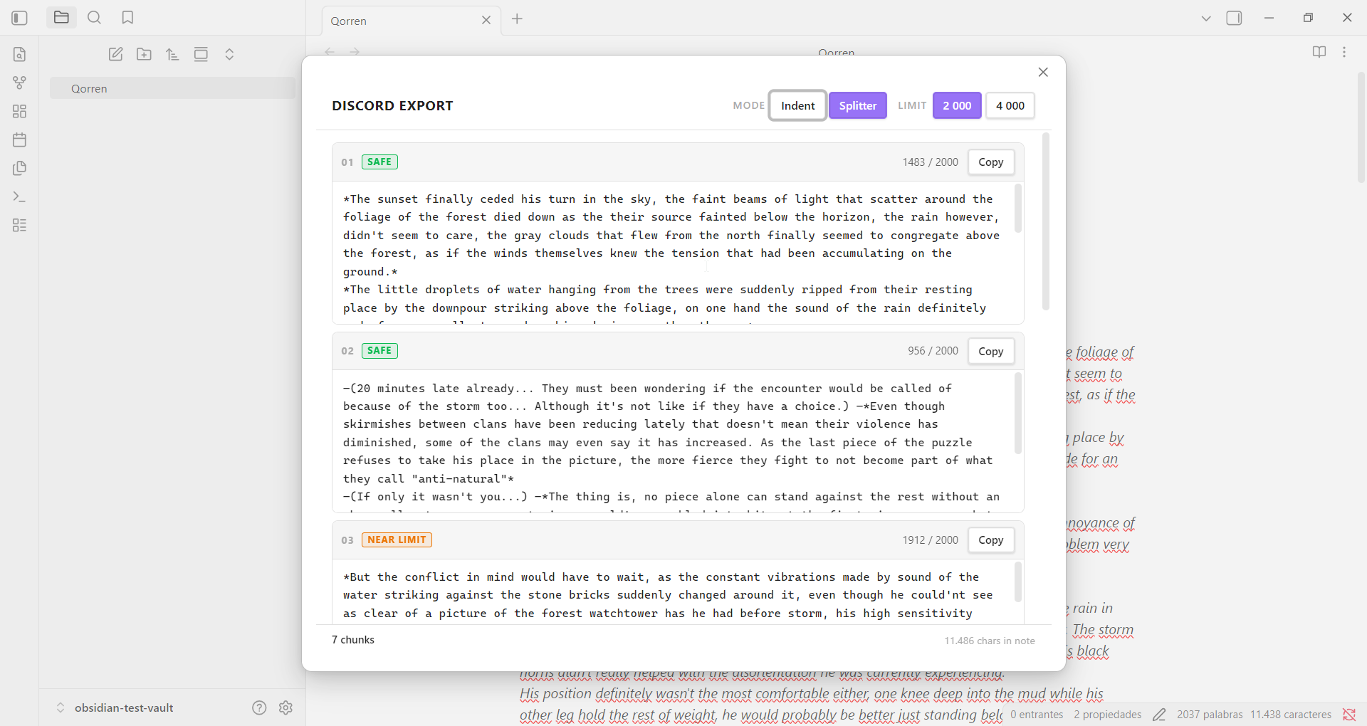
Task: Click 11.486 chars in note text
Action: [x=990, y=641]
